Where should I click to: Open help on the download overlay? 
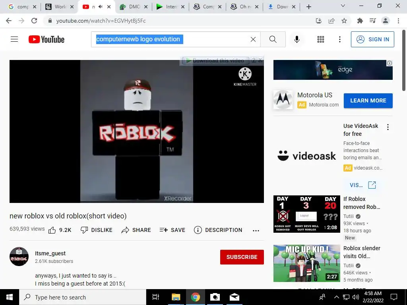(x=254, y=60)
